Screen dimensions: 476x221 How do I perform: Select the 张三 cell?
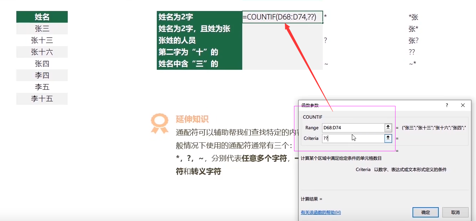[42, 29]
